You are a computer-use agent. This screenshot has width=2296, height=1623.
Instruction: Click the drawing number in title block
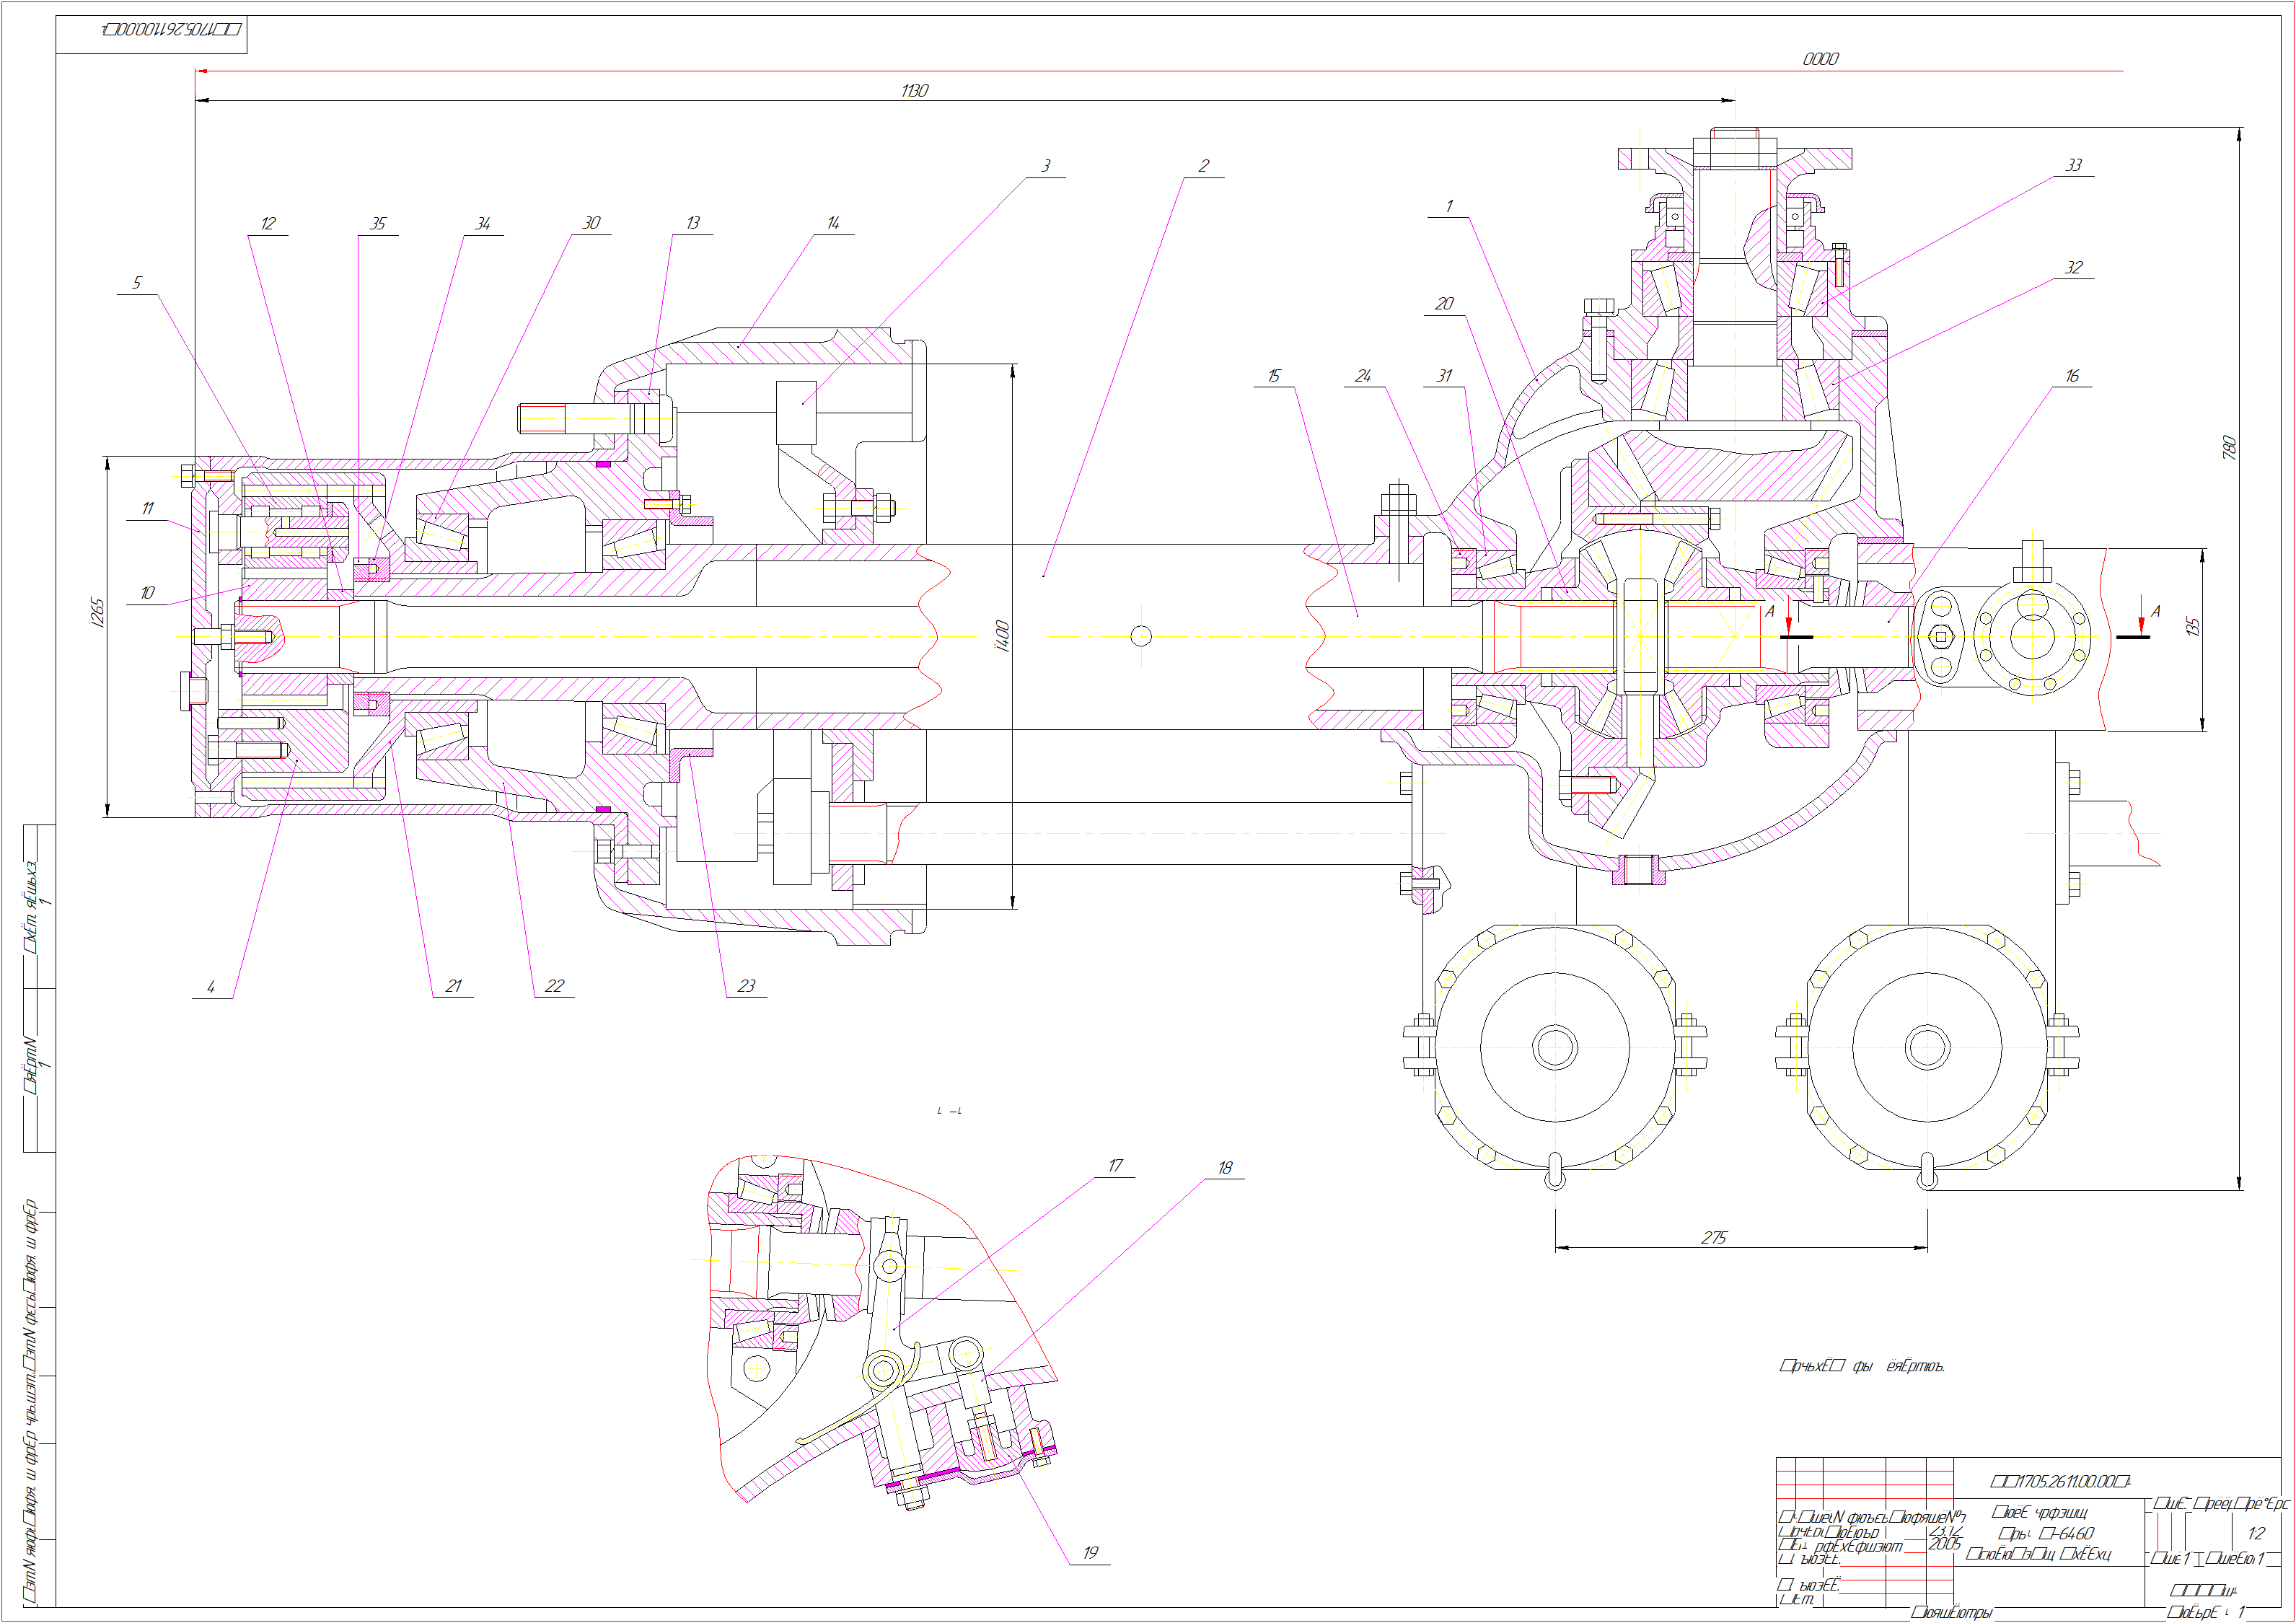pyautogui.click(x=2060, y=1481)
